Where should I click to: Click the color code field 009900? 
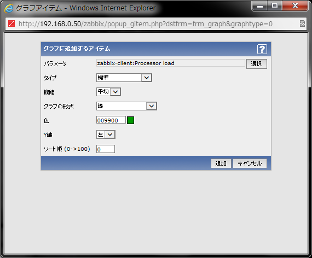[x=111, y=120]
